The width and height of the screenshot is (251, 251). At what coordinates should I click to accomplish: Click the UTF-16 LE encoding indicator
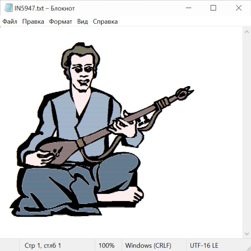coord(204,246)
